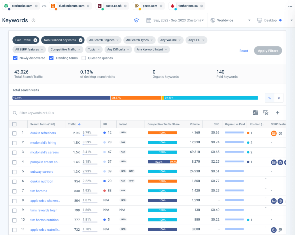Open the three-dot menu at top right
This screenshot has width=295, height=235.
coord(290,6)
